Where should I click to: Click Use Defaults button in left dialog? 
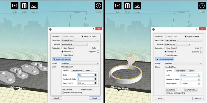[x=67, y=90]
